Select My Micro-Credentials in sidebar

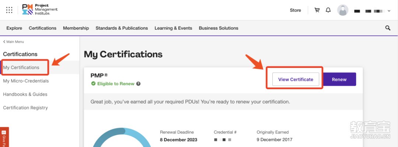click(x=26, y=81)
